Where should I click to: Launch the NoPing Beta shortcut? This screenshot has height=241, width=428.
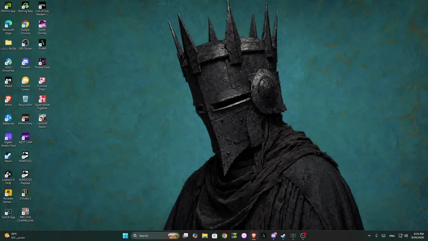click(x=25, y=8)
